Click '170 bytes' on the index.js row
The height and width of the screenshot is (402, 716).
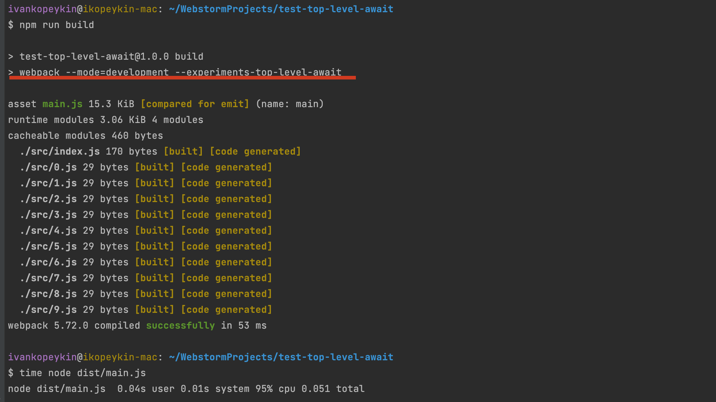pos(131,151)
